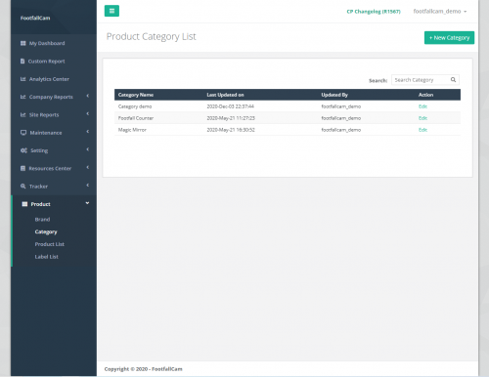Select the 'Magic Mirror' name cell
The image size is (489, 377).
coord(132,130)
